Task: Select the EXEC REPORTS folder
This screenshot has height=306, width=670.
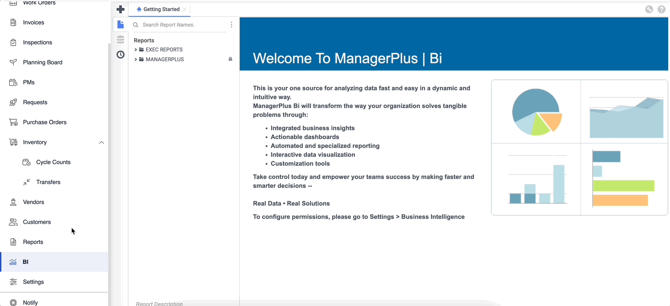Action: (164, 50)
